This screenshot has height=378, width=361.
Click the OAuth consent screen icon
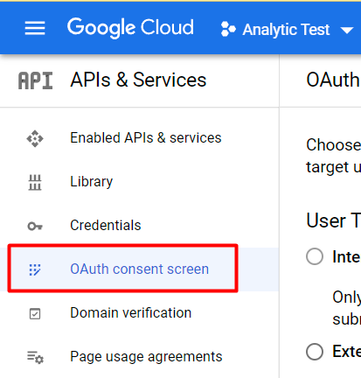pyautogui.click(x=35, y=269)
